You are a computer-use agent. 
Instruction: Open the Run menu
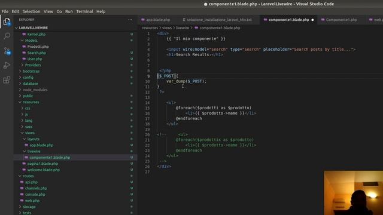[x=69, y=11]
